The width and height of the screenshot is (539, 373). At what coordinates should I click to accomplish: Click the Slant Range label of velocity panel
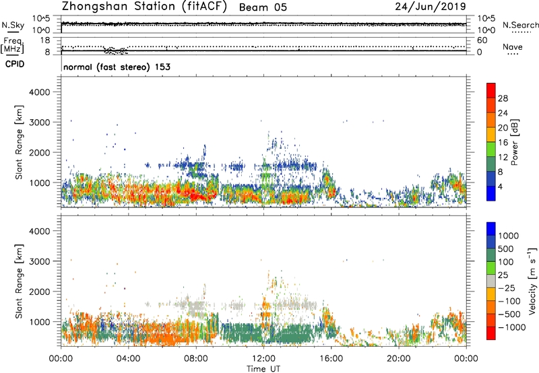(20, 281)
